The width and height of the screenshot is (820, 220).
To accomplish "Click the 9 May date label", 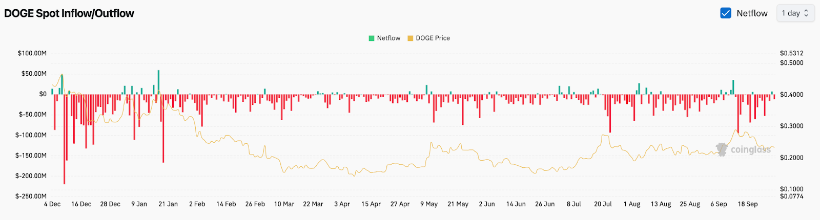I will click(429, 204).
